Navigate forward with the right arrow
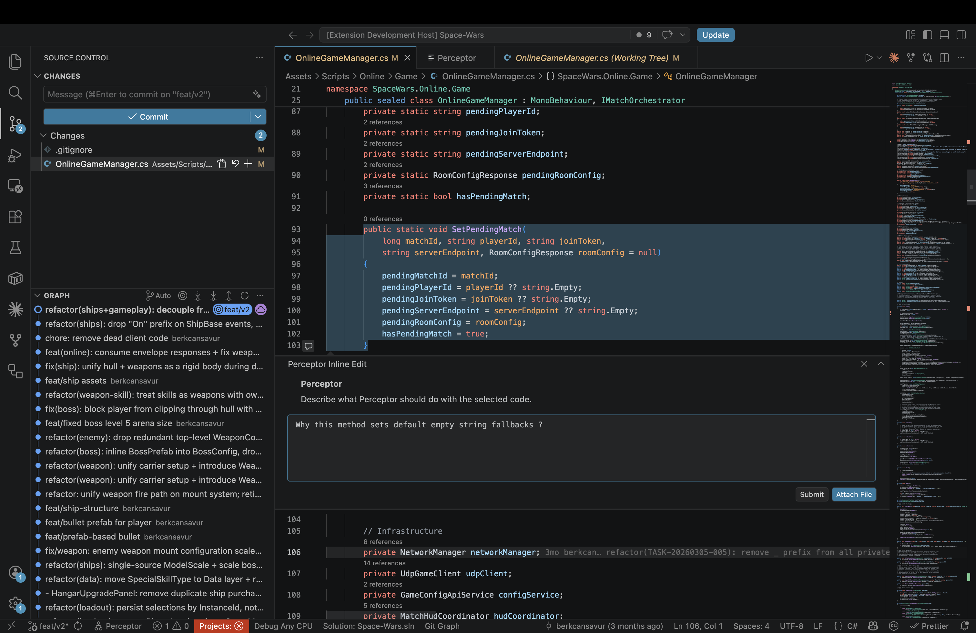Screen dimensions: 976x633 click(310, 35)
